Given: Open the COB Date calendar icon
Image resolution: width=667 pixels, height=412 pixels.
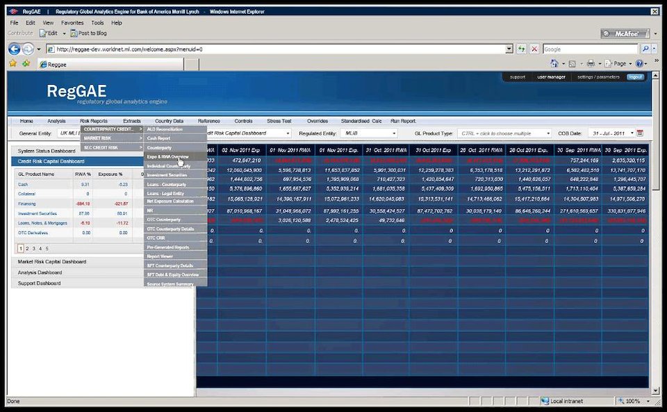Looking at the screenshot, I should point(639,133).
